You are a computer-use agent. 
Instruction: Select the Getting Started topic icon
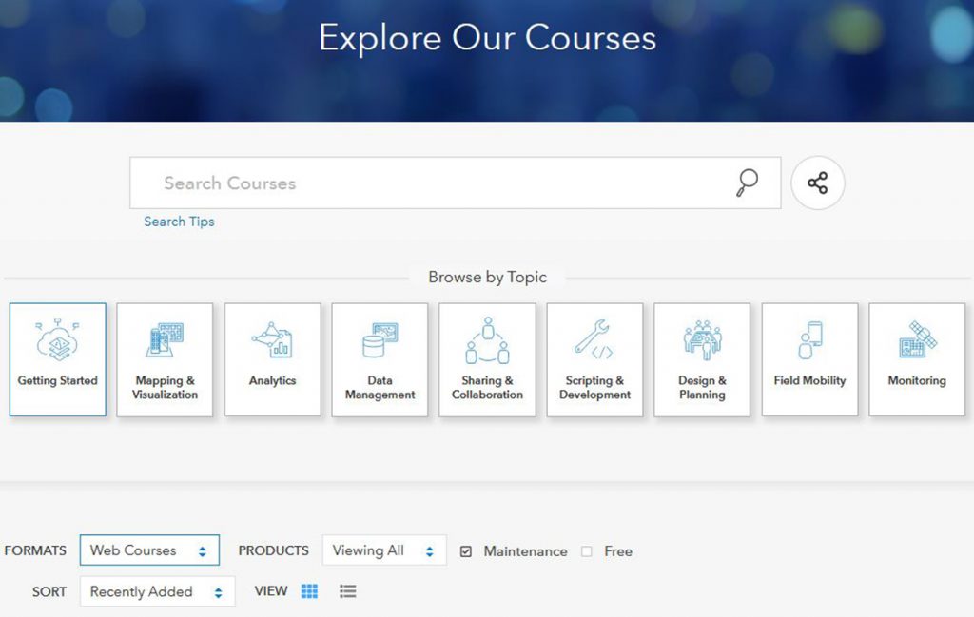[x=57, y=358]
